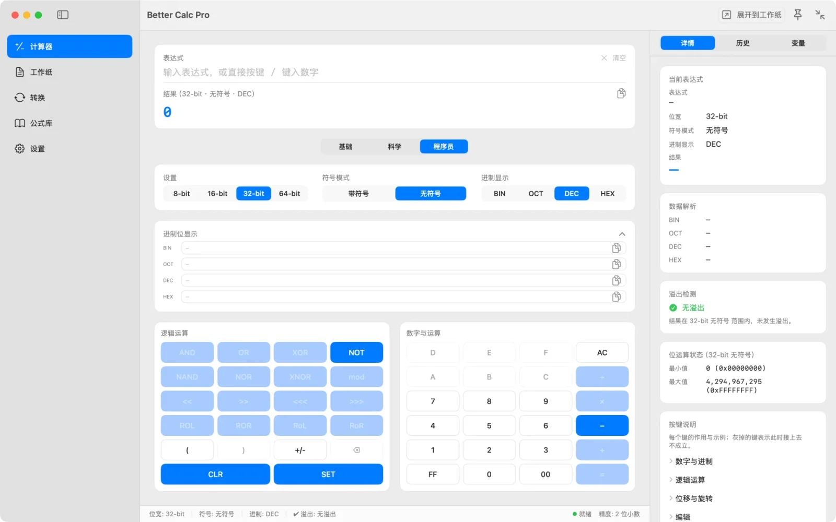Toggle the sidebar panel icon
This screenshot has width=836, height=522.
(x=63, y=15)
